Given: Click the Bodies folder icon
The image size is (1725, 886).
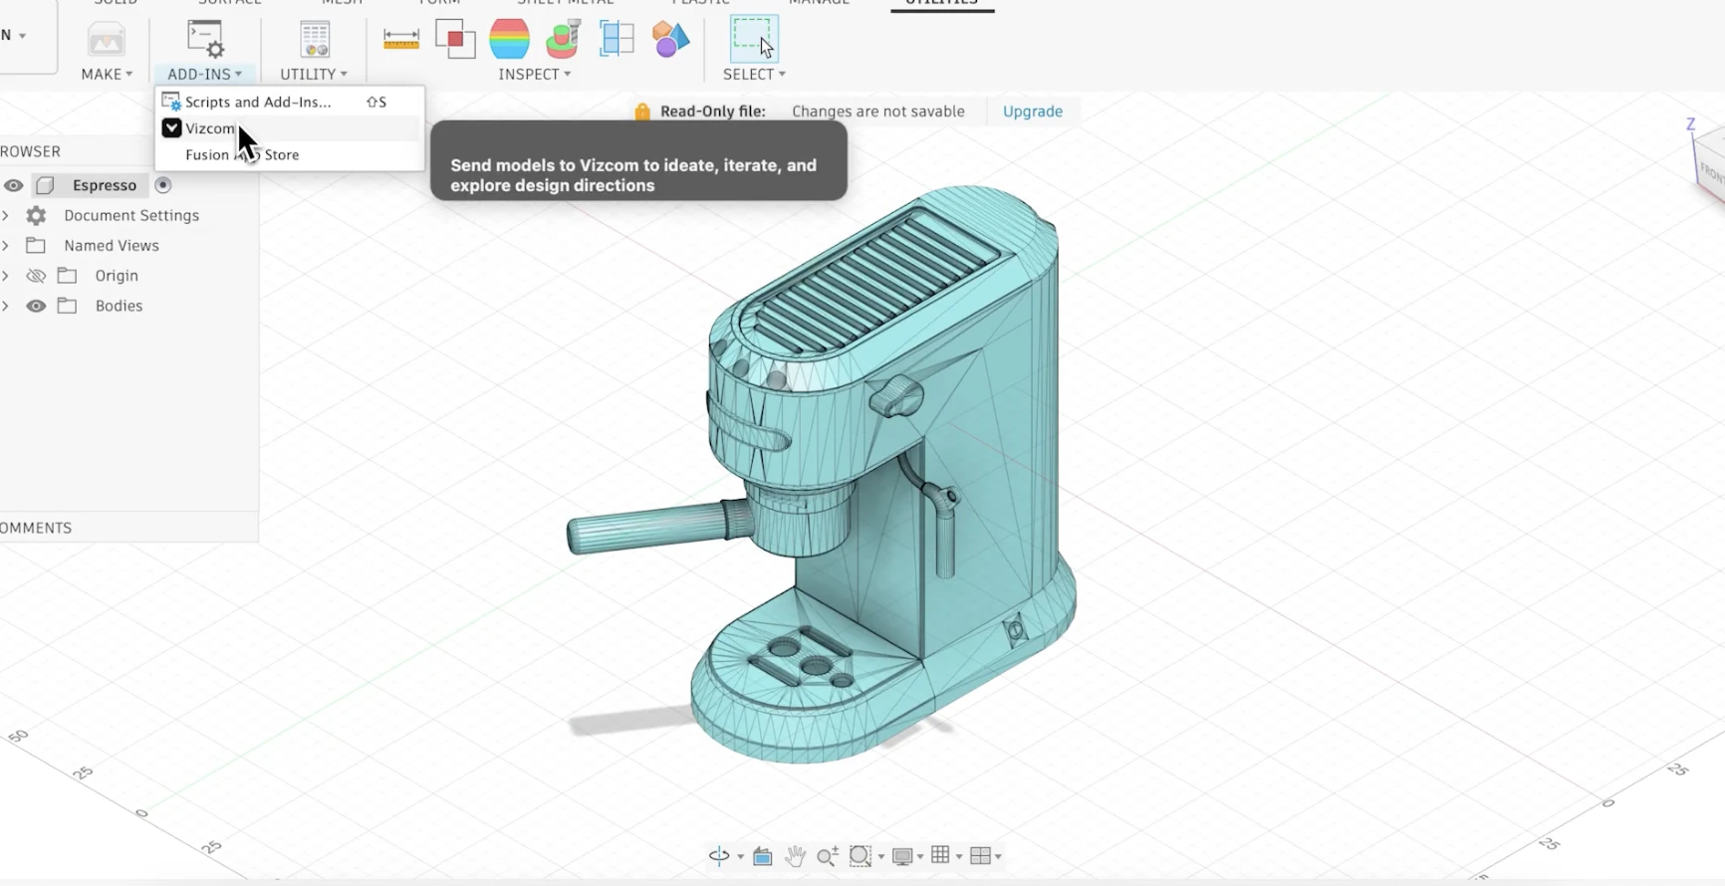Looking at the screenshot, I should (68, 306).
